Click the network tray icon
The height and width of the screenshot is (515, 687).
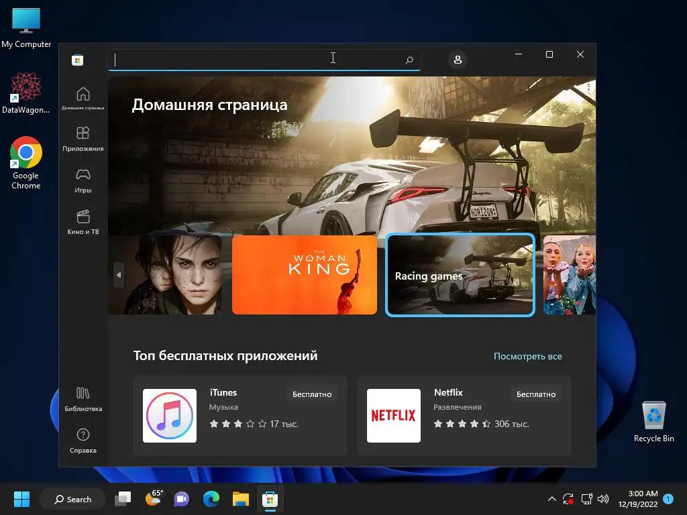point(586,499)
